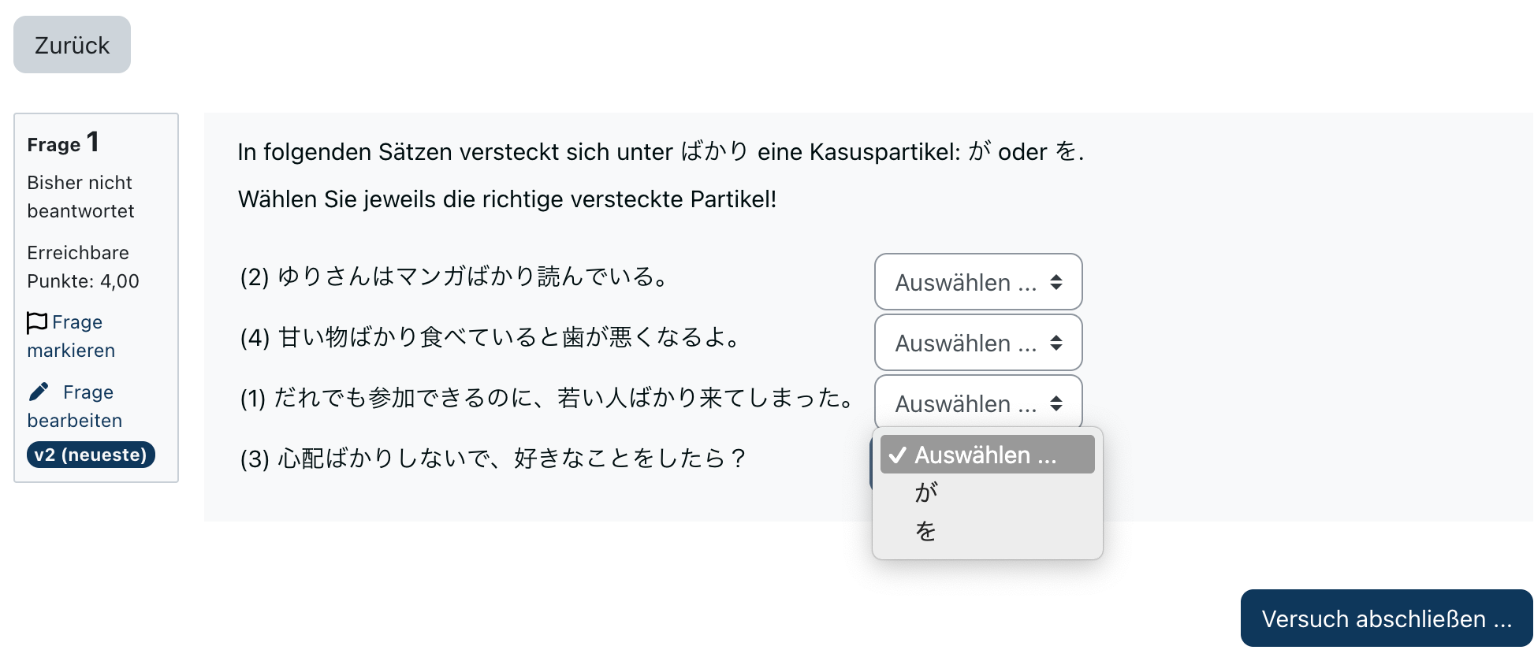Choose を in the open option list
Image resolution: width=1534 pixels, height=661 pixels.
point(988,531)
